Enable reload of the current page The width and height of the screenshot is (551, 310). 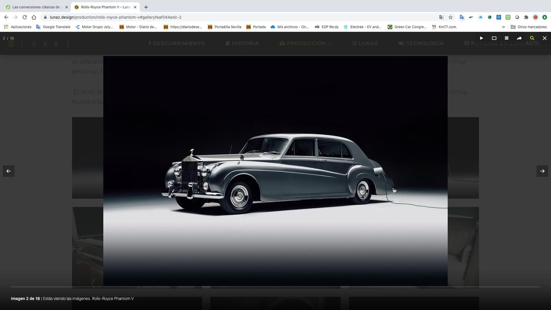(x=24, y=17)
